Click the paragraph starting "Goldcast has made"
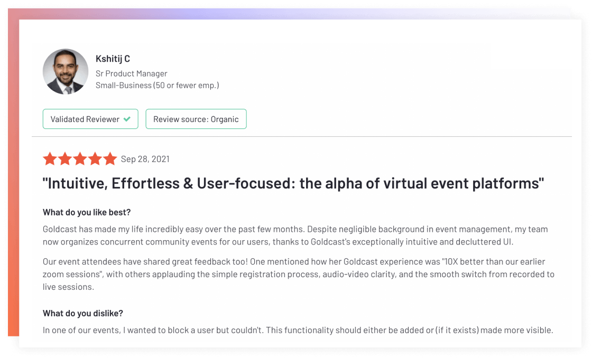 (295, 235)
